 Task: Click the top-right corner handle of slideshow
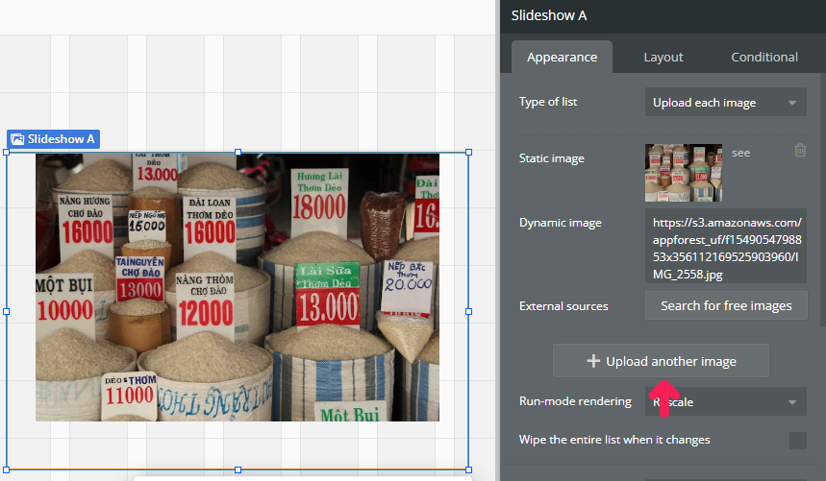tap(469, 152)
